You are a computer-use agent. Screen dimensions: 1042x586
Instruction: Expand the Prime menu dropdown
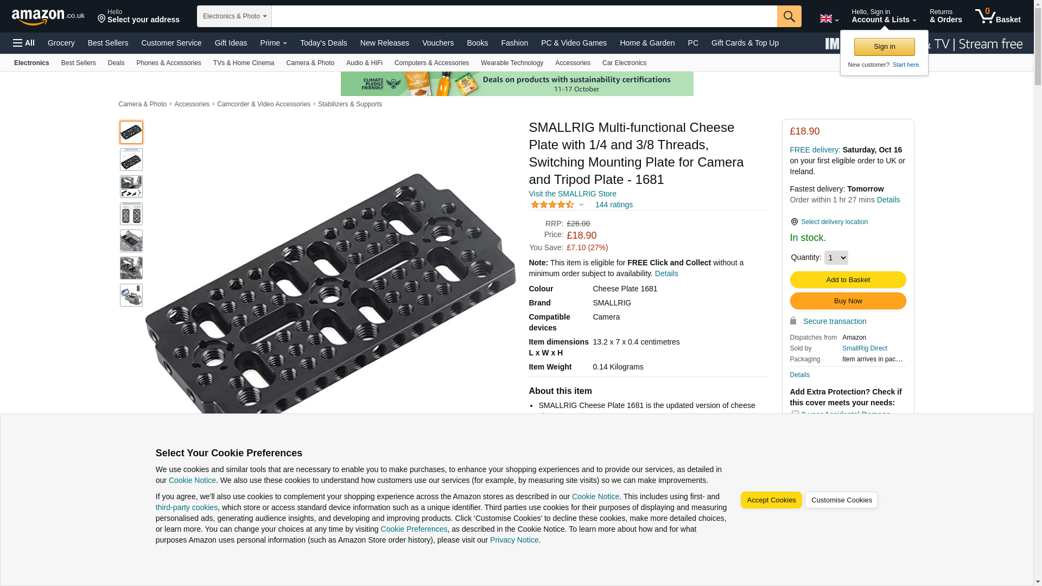[274, 43]
